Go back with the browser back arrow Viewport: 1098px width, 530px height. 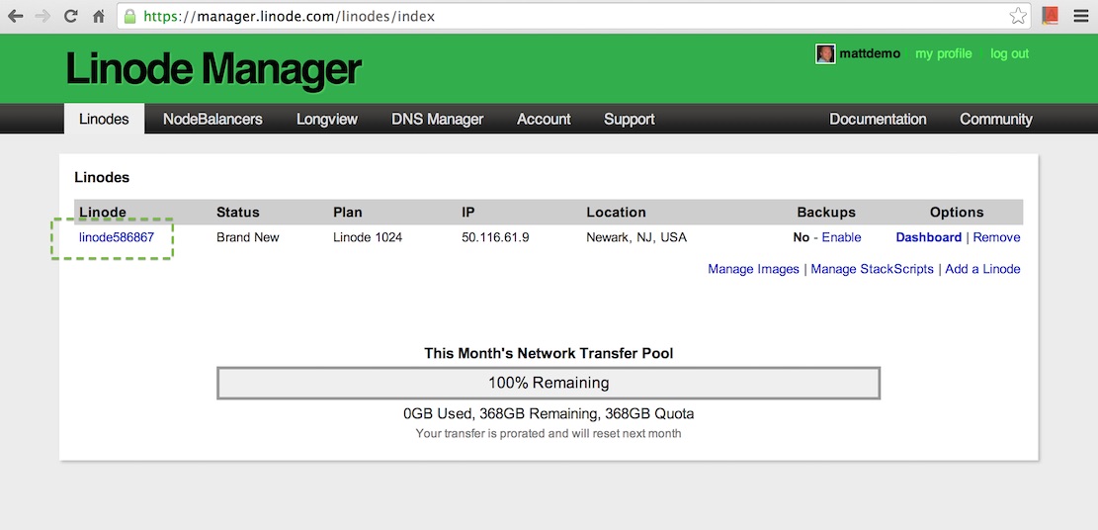pyautogui.click(x=15, y=16)
